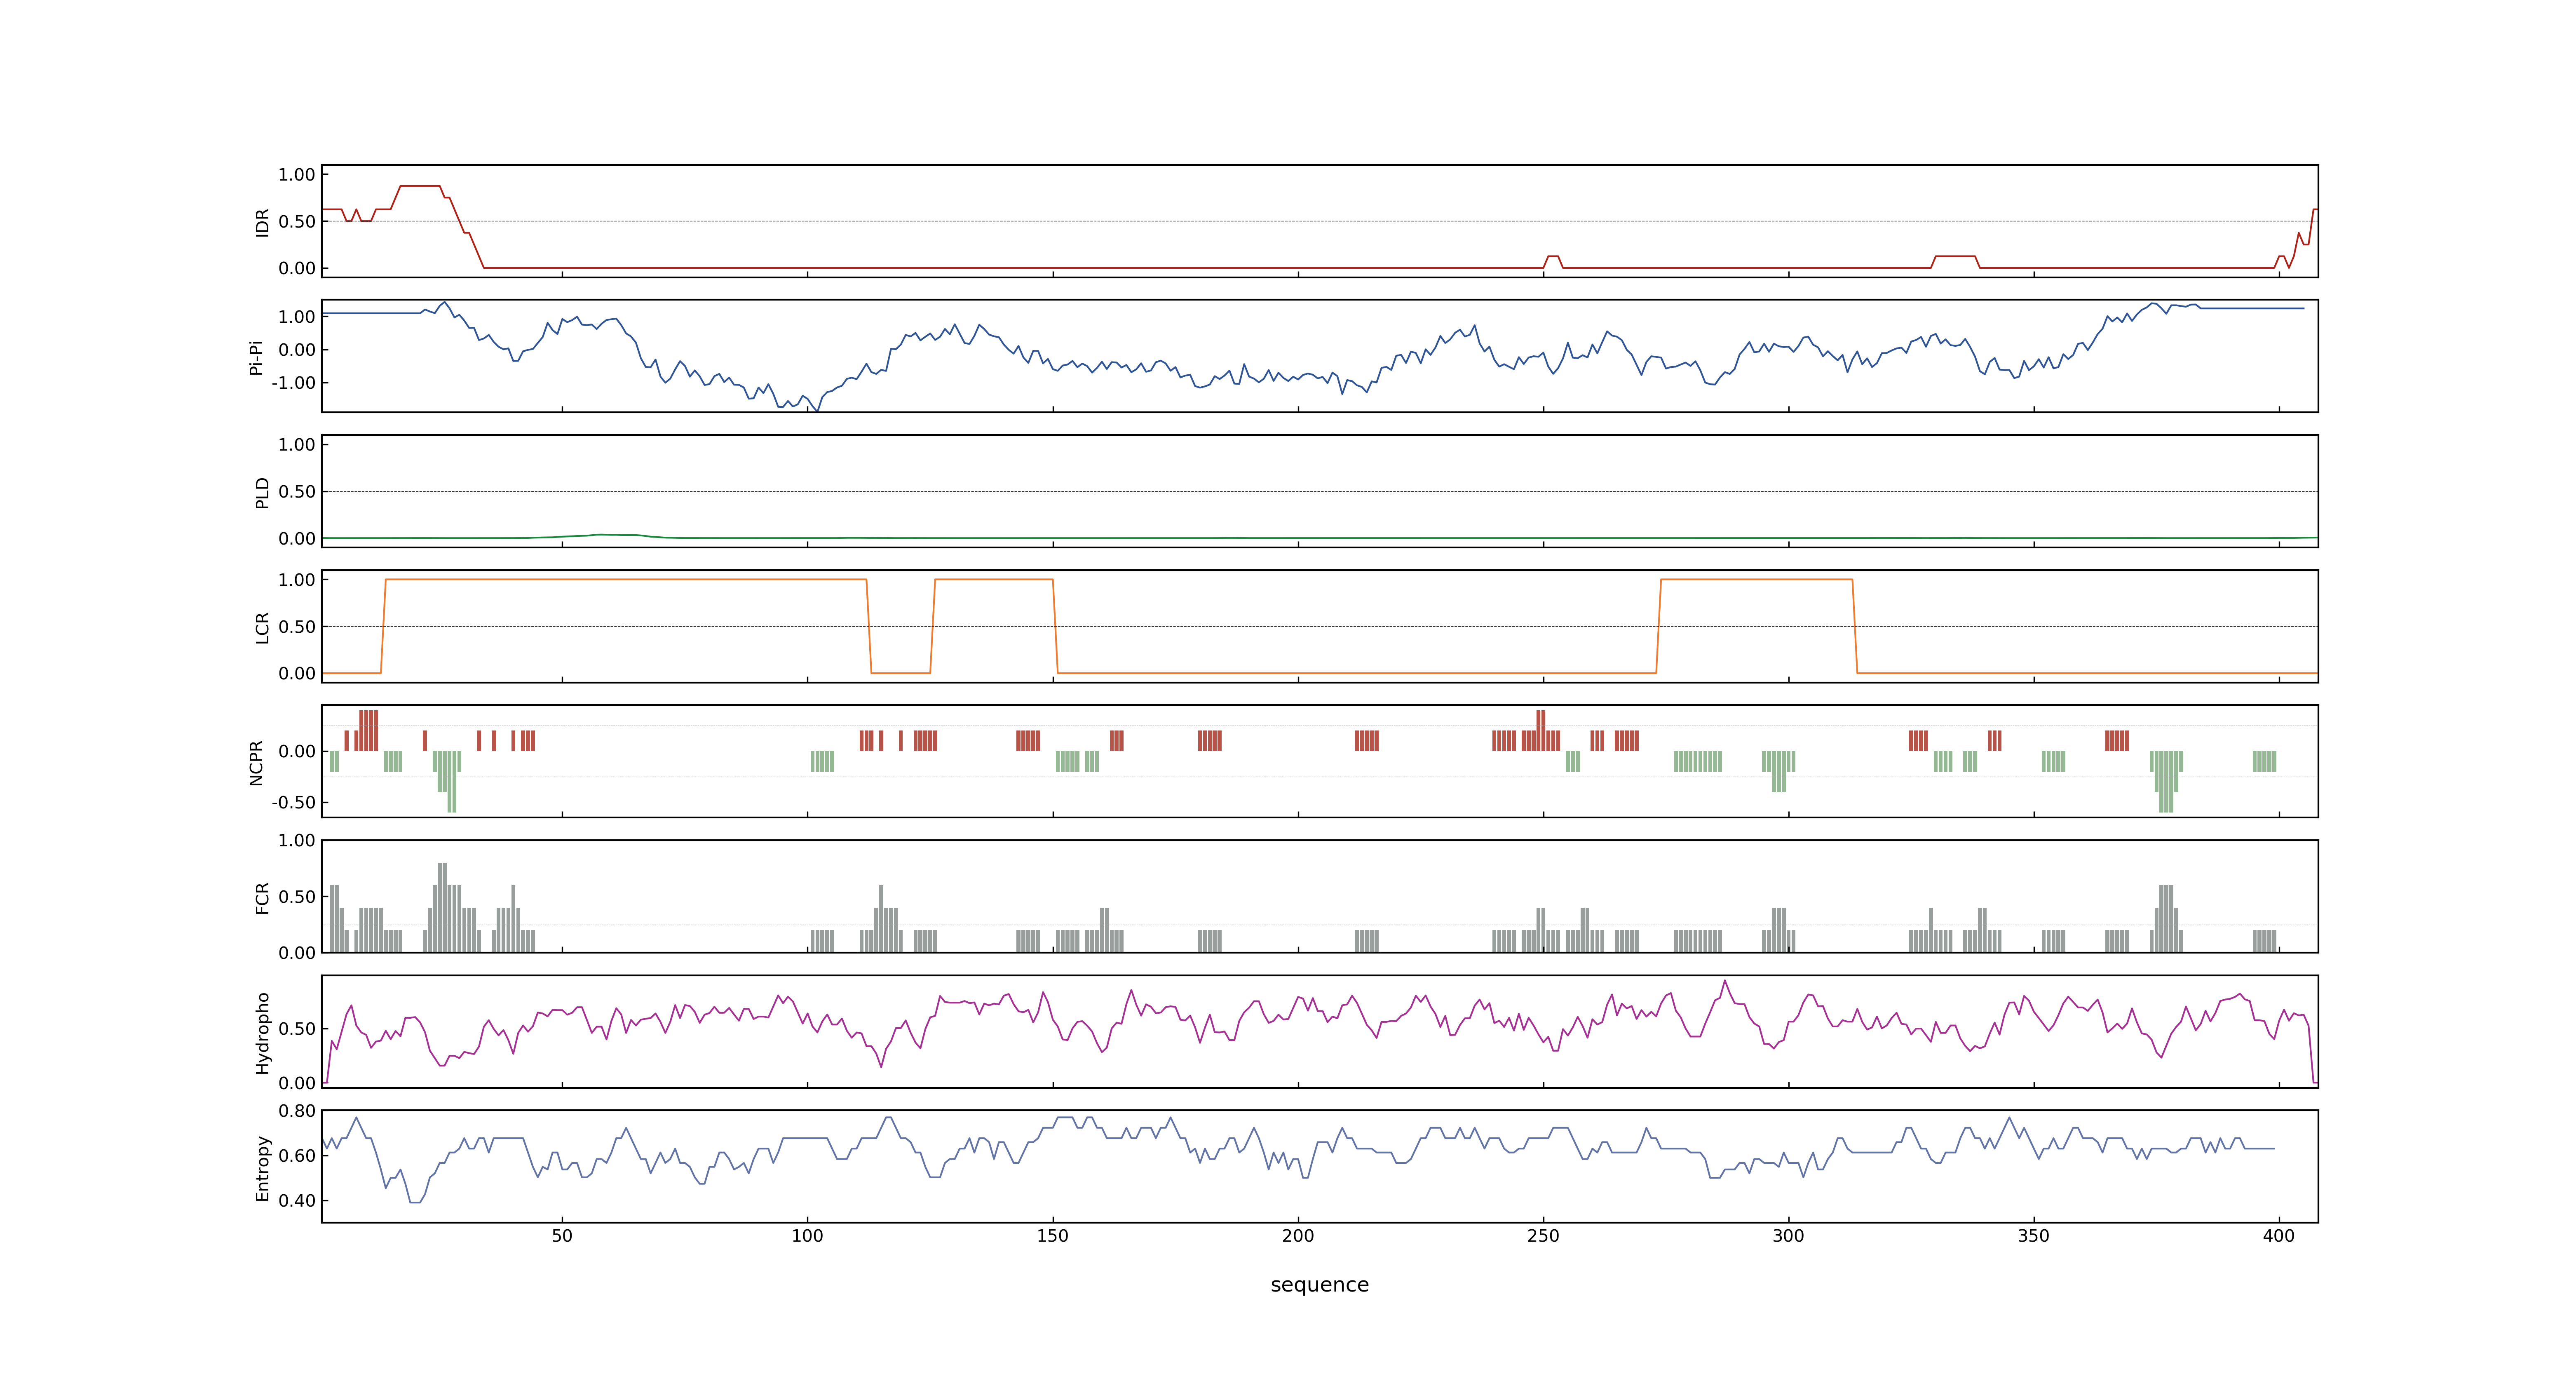The width and height of the screenshot is (2576, 1374).
Task: Click the 0.50 tick on PLD axis
Action: click(x=297, y=492)
